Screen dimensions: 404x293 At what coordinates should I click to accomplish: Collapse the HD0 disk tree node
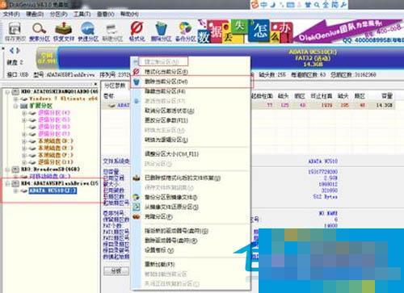tap(8, 92)
